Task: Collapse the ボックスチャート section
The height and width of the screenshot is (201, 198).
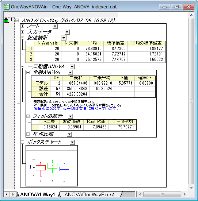Action: point(23,142)
